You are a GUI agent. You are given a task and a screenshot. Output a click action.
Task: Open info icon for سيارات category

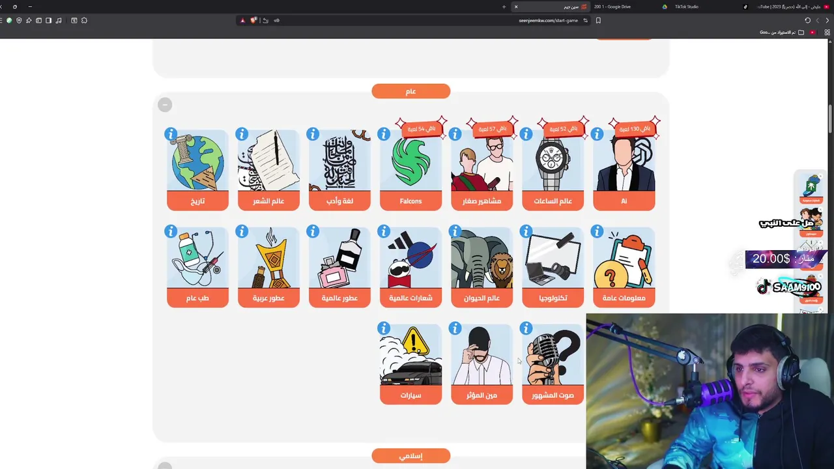(x=384, y=328)
